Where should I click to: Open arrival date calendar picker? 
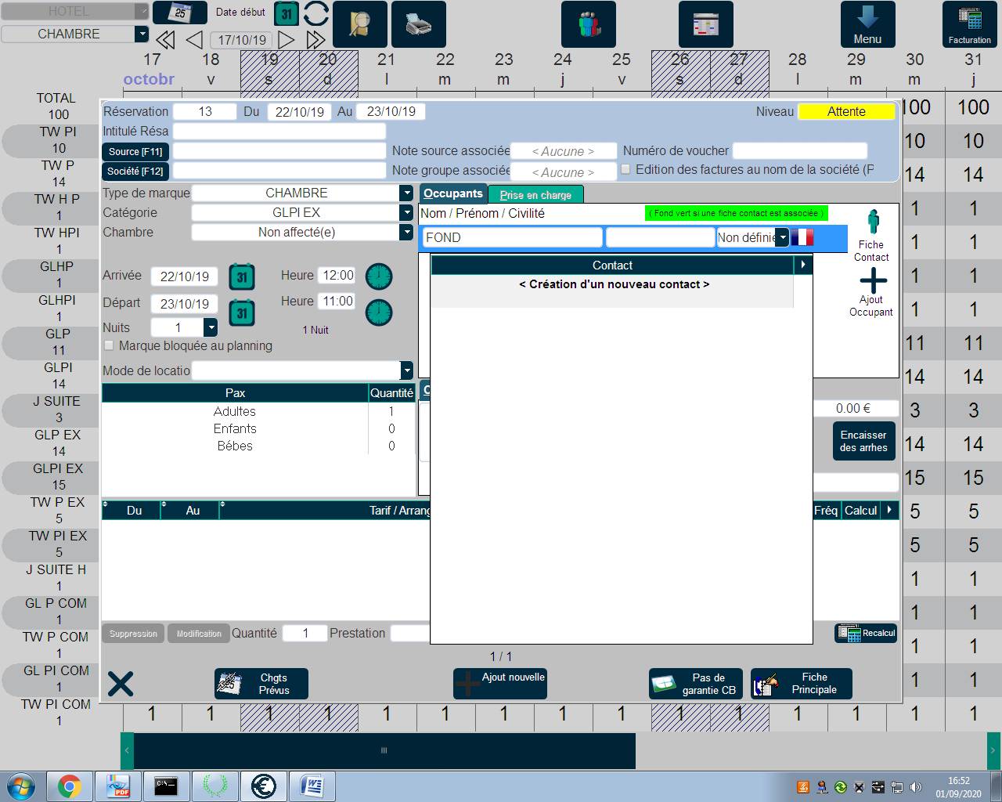[242, 276]
